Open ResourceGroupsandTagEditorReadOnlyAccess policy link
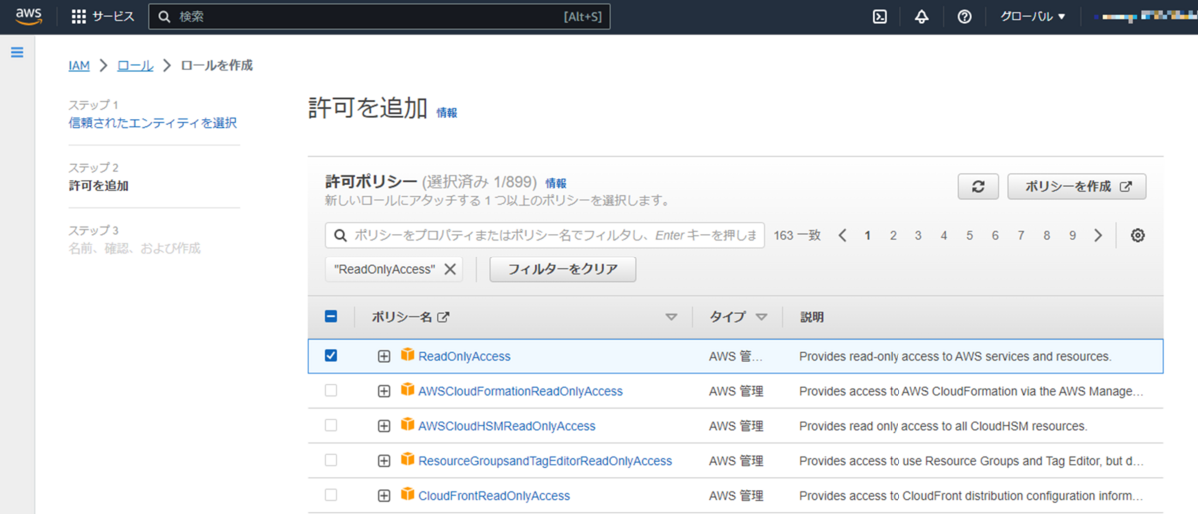Viewport: 1198px width, 514px height. 545,461
